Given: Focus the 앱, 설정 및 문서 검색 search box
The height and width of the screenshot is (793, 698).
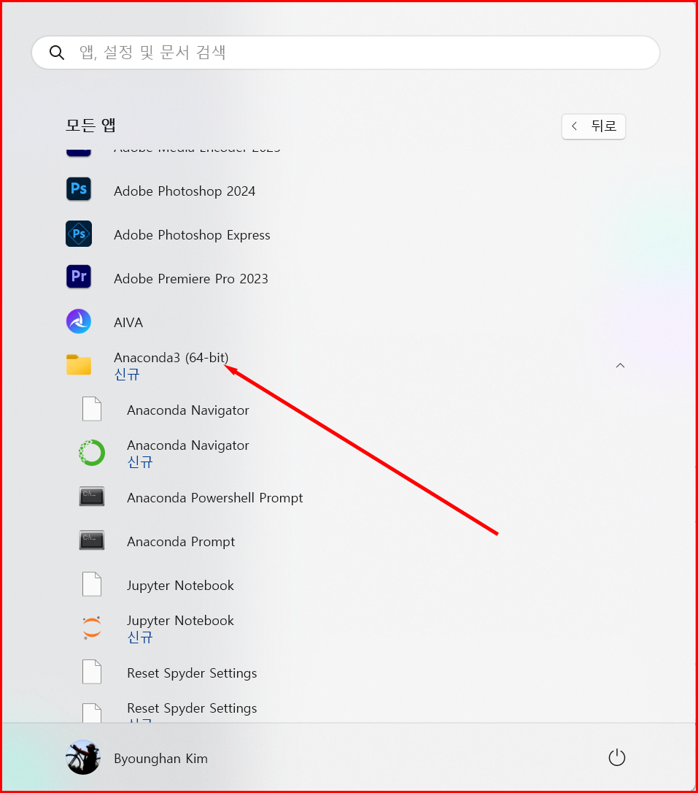Looking at the screenshot, I should point(346,53).
